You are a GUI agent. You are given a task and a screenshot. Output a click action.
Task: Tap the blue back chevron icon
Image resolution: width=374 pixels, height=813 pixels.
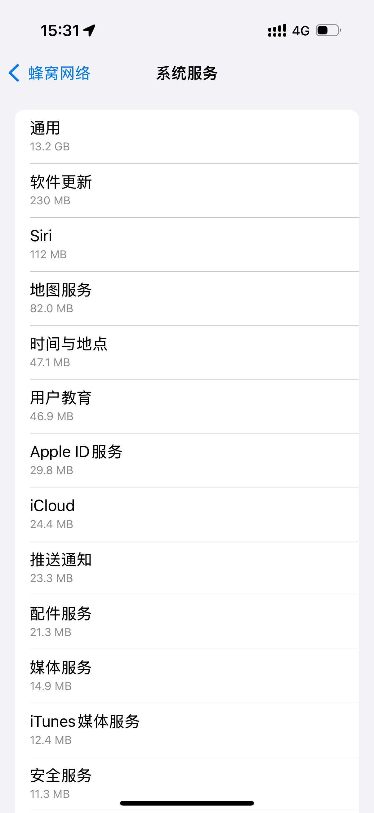[14, 73]
